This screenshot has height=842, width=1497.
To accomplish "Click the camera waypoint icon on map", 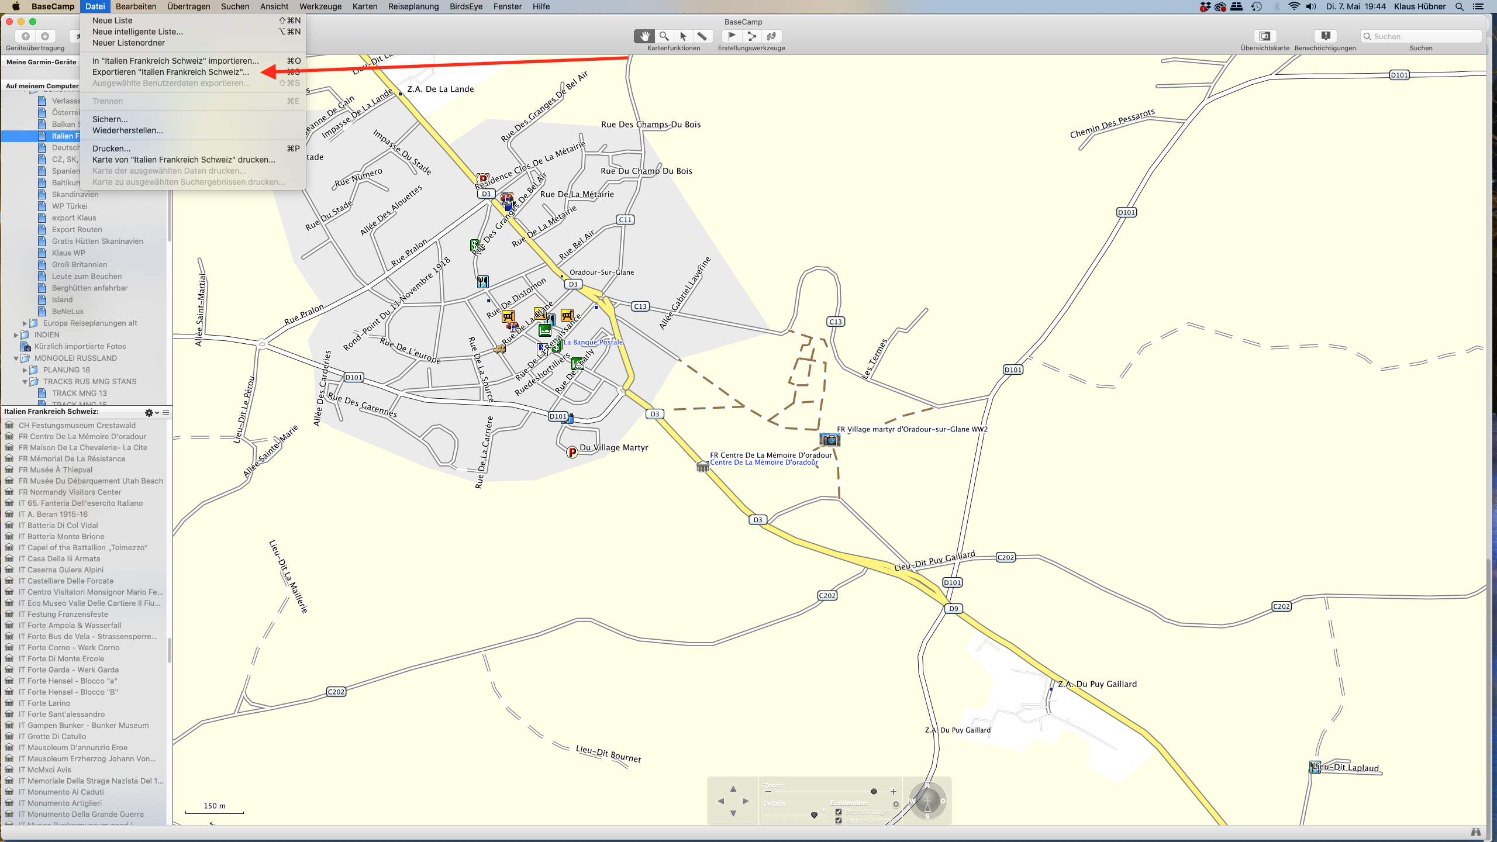I will [x=829, y=440].
